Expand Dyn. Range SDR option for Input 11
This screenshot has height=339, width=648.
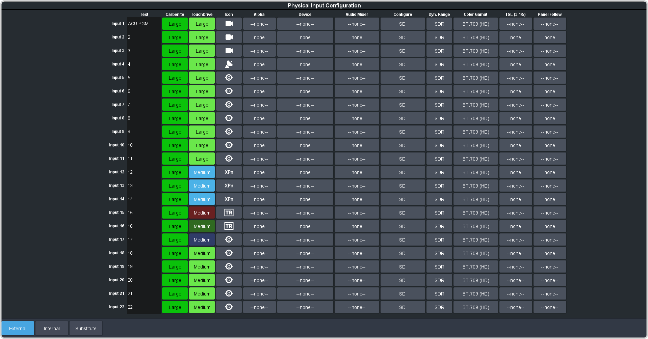(439, 159)
